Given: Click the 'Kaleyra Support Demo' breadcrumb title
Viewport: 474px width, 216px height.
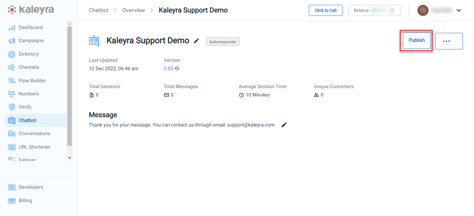Looking at the screenshot, I should click(193, 10).
